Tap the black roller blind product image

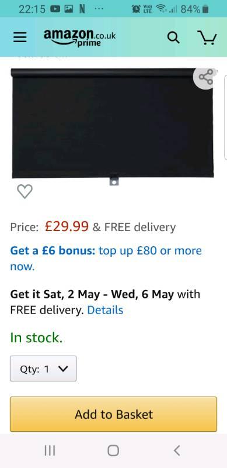pos(113,125)
